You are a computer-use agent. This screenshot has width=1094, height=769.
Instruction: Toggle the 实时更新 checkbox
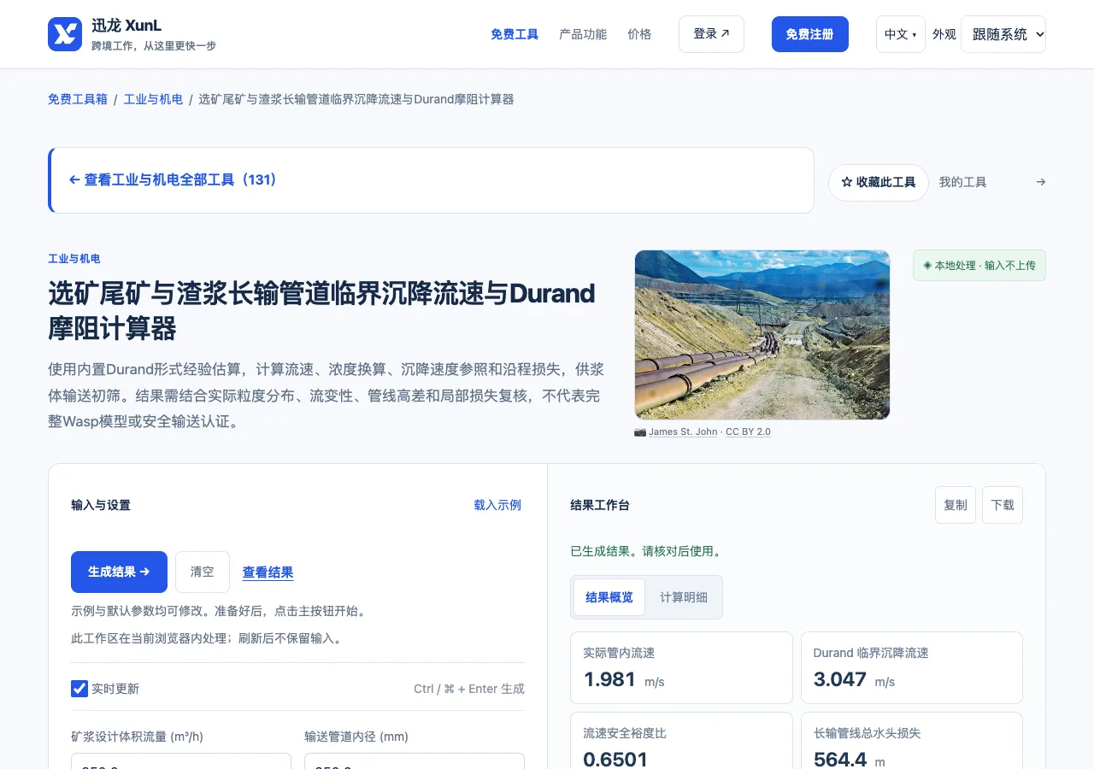[x=79, y=689]
